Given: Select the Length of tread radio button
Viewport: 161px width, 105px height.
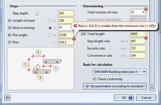Looking at the screenshot, I should coord(50,21).
